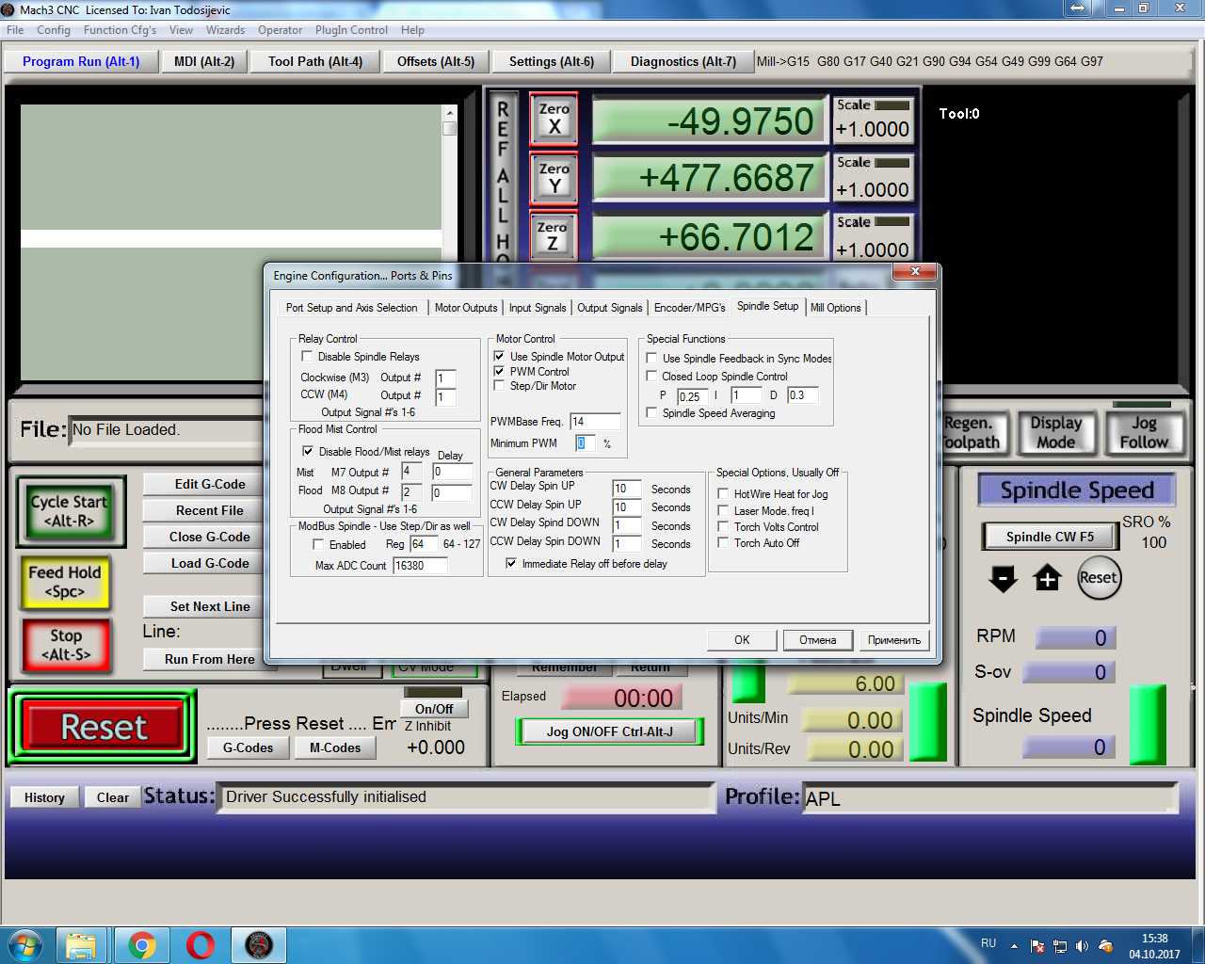Enable Torch Auto Off checkbox

[723, 542]
